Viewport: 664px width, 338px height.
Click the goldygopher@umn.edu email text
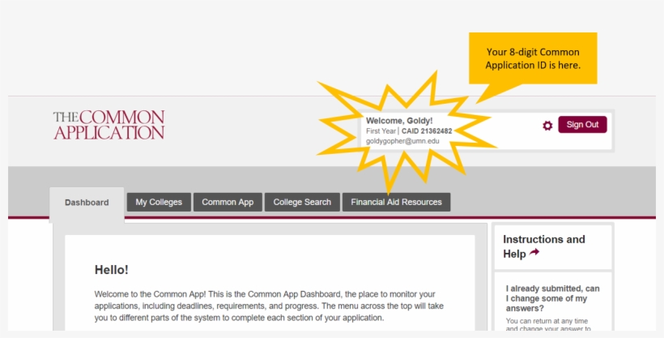402,141
